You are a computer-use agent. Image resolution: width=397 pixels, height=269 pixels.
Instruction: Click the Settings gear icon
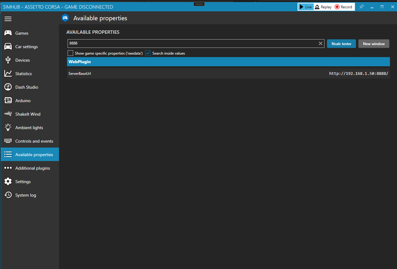pos(8,182)
